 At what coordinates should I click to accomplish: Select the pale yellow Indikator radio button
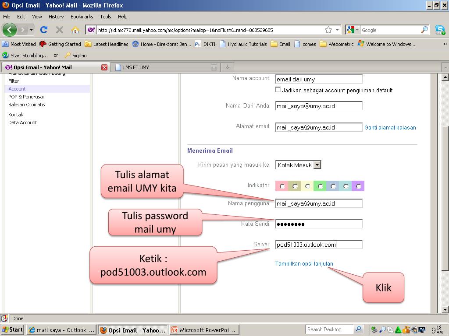coord(307,186)
